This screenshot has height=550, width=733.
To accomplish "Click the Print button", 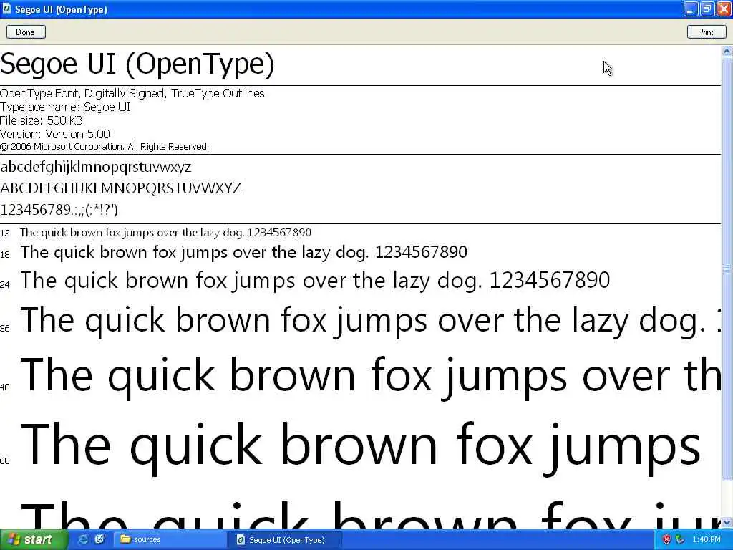I will (x=706, y=32).
